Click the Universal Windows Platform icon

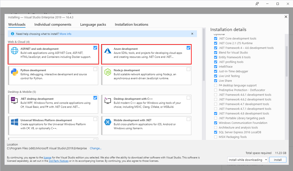[x=15, y=122]
